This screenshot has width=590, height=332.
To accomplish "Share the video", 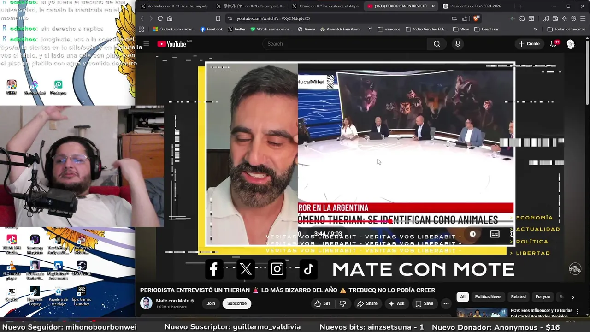I will coord(367,303).
